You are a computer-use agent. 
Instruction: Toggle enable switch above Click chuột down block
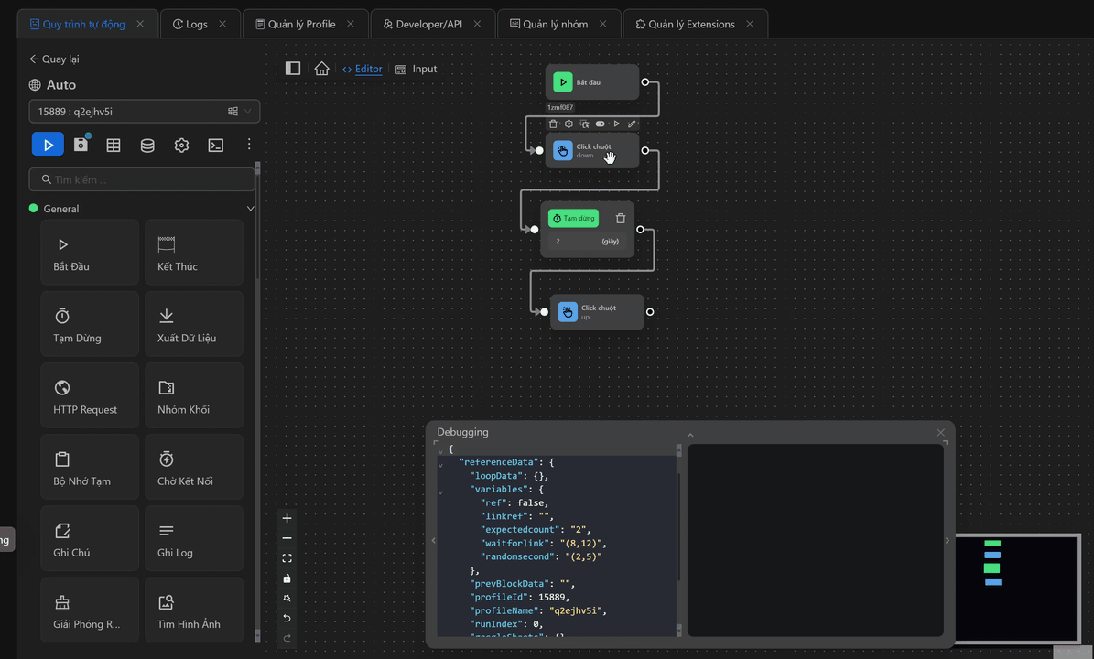tap(601, 124)
